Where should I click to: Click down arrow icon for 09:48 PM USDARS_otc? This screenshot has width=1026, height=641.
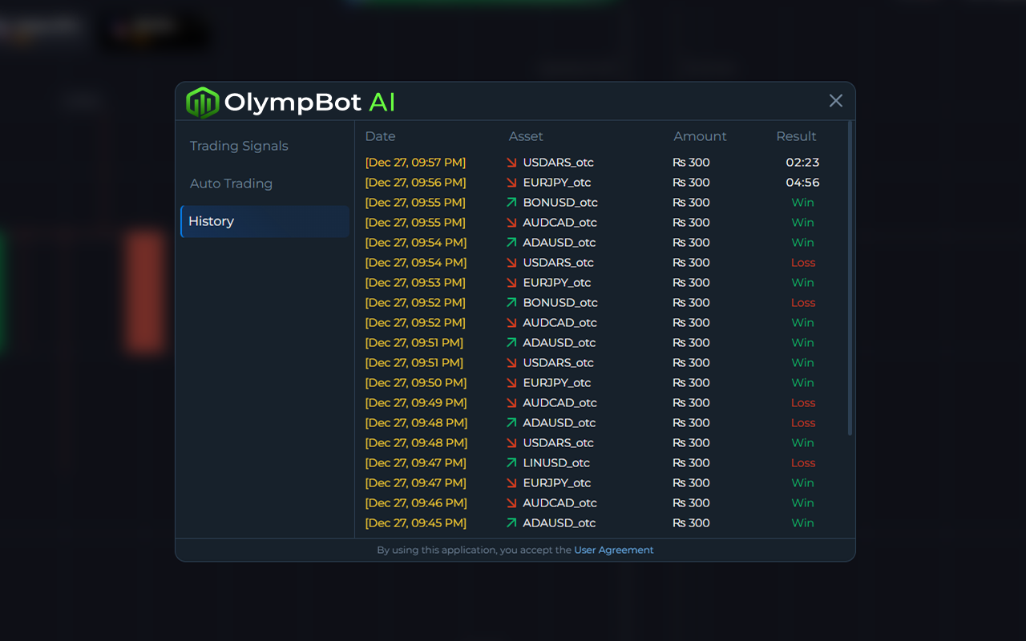511,443
